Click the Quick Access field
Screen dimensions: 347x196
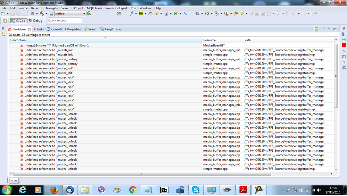(x=65, y=20)
